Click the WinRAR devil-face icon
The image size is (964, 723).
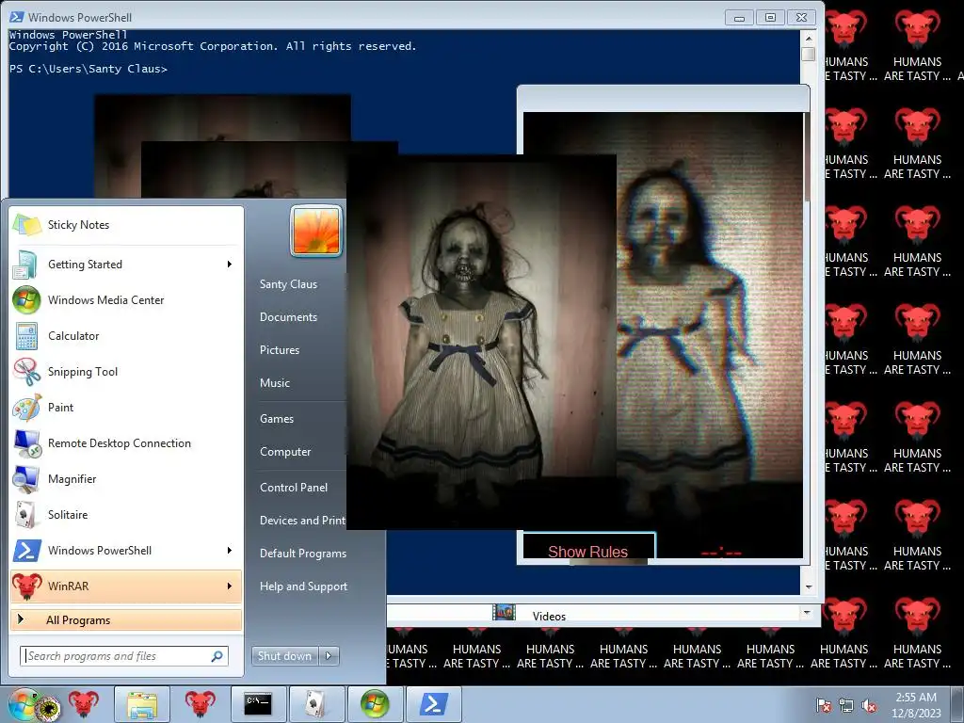point(27,586)
